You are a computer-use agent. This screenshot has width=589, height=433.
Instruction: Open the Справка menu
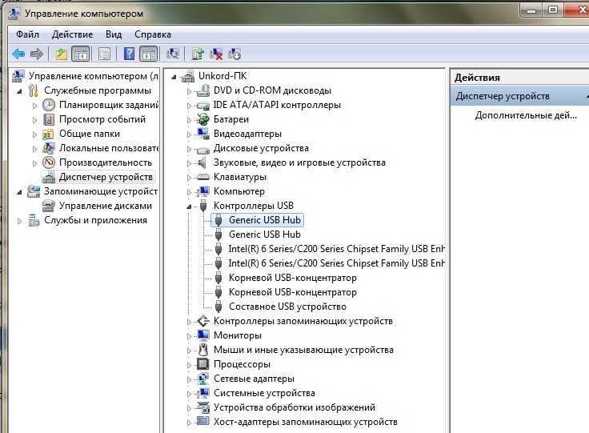(x=153, y=34)
